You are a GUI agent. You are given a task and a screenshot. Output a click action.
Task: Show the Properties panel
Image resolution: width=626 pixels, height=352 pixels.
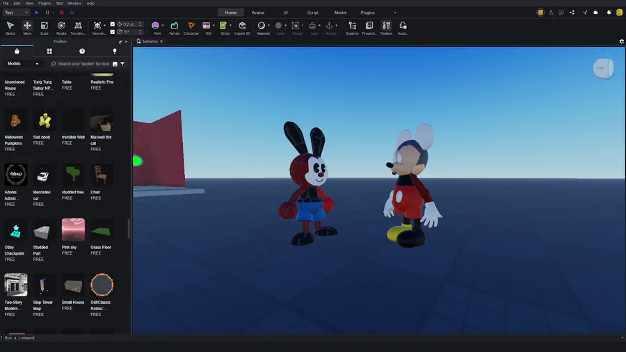coord(369,28)
